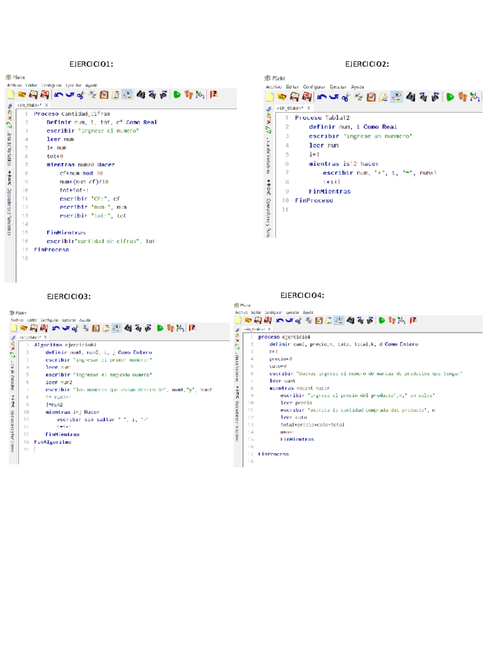Close the sin_titulo tab in EJERCICIO2 window
Screen dimensions: 501x649
(309, 108)
